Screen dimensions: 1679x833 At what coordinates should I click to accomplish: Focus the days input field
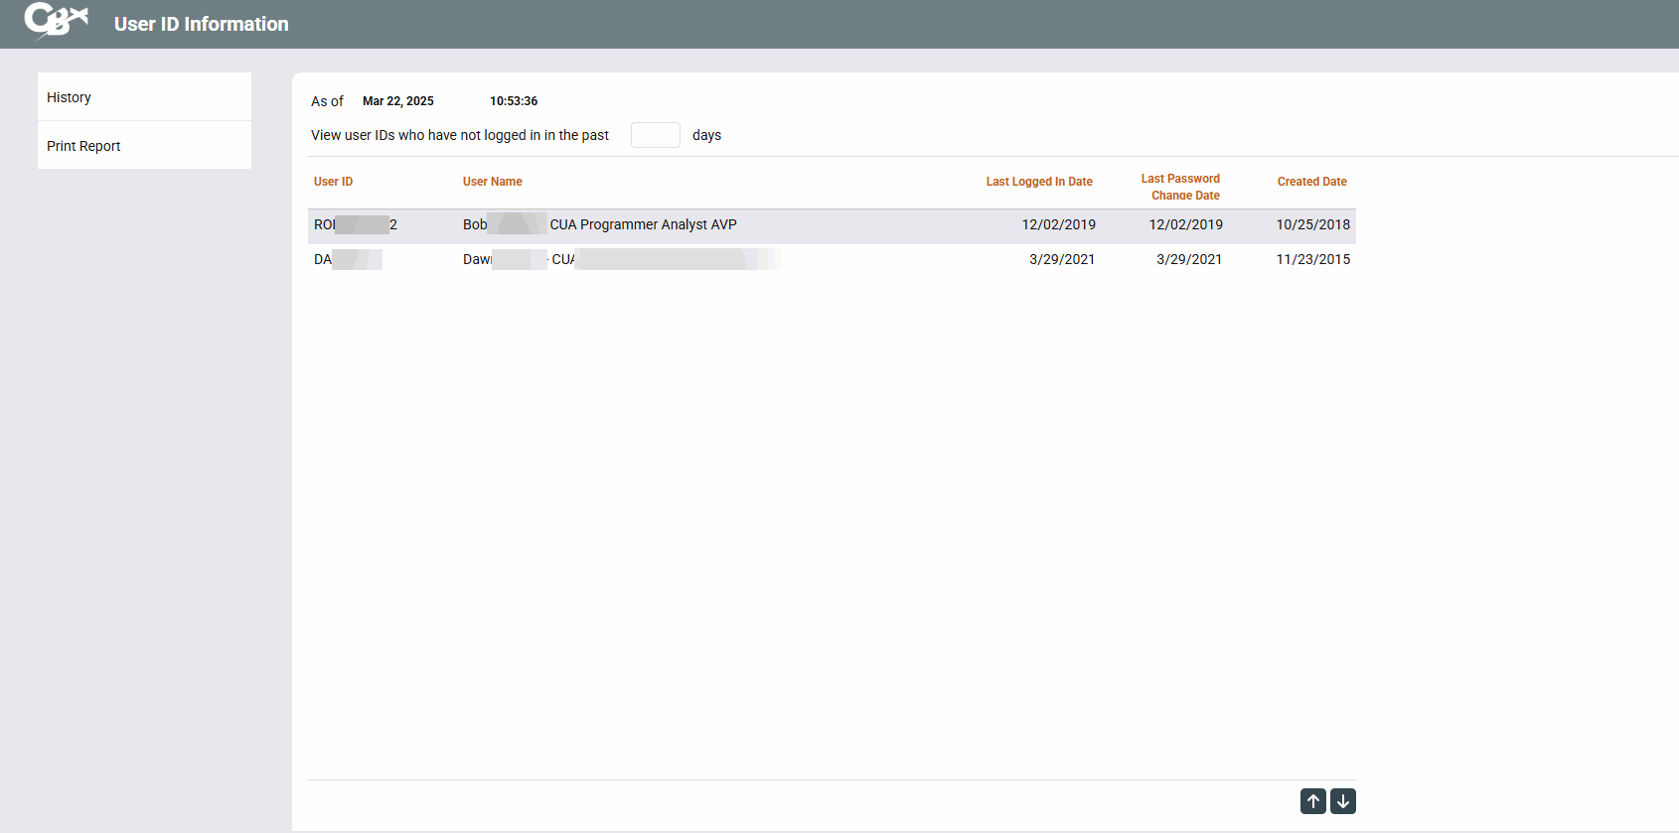[655, 135]
